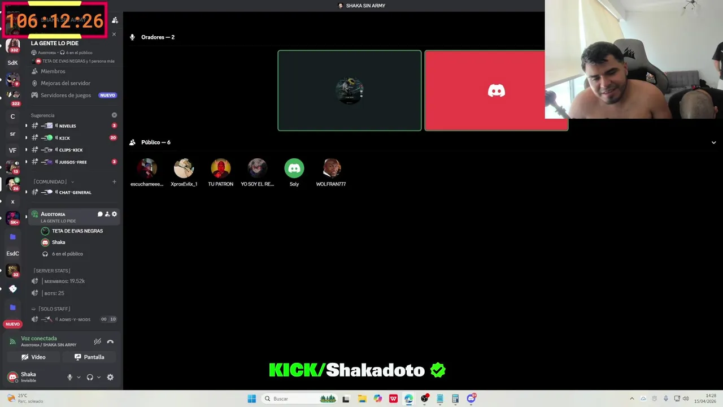This screenshot has width=723, height=407.
Task: Open the KICK channel
Action: pyautogui.click(x=73, y=138)
